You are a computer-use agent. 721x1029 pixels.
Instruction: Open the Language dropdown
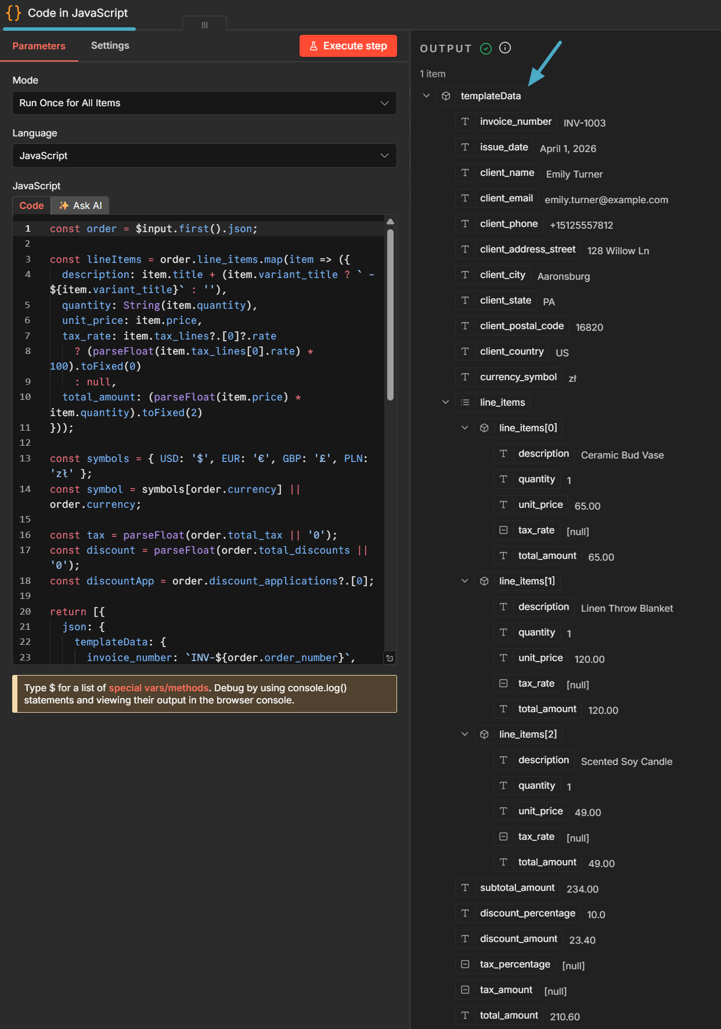204,156
